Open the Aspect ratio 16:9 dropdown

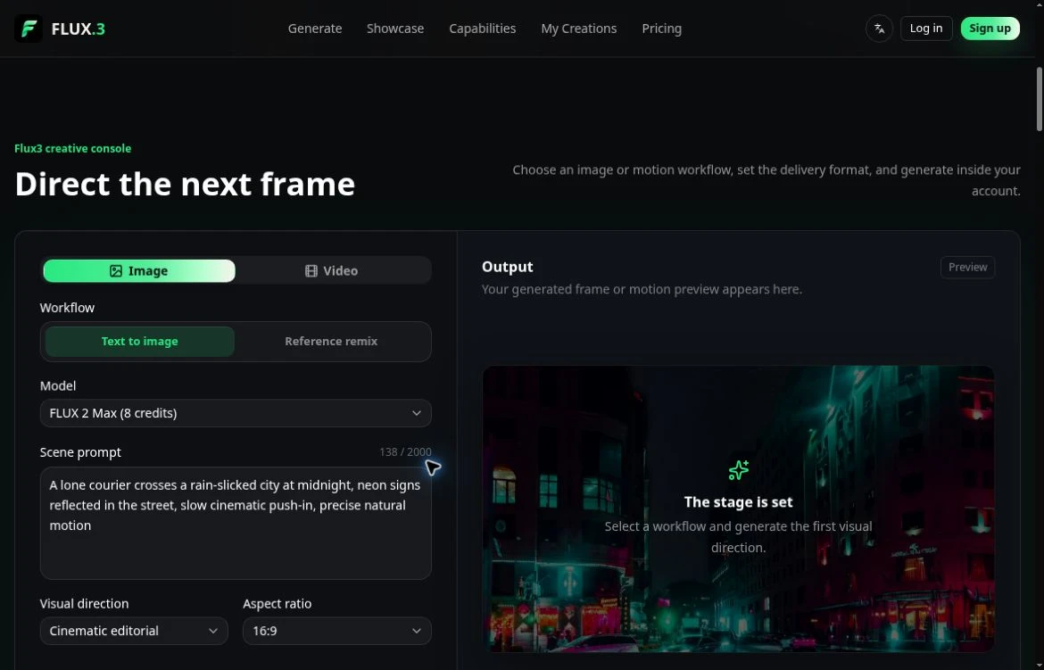[x=337, y=631]
